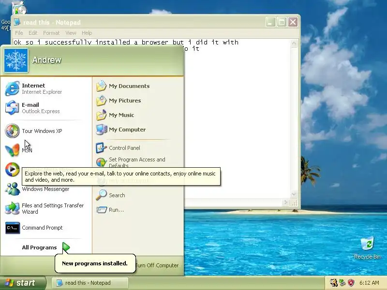Click the red security shield tray icon

pyautogui.click(x=351, y=283)
